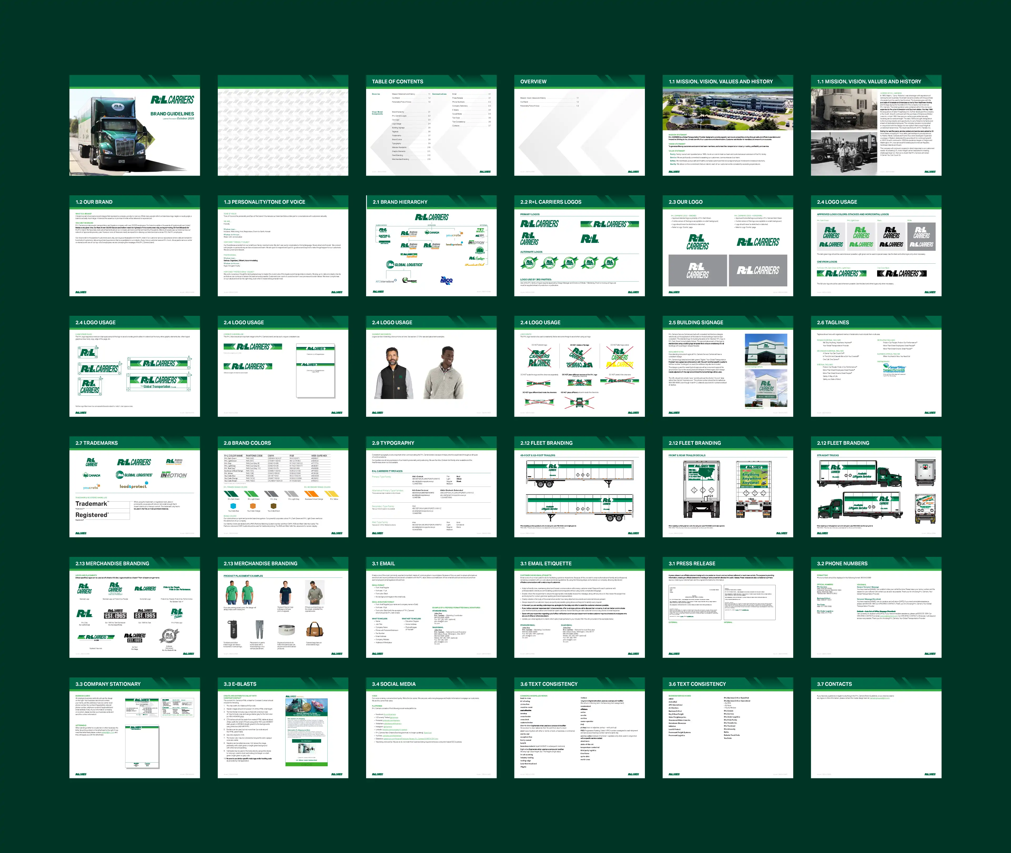Open the Table of Contents page
This screenshot has width=1011, height=853.
pyautogui.click(x=431, y=125)
